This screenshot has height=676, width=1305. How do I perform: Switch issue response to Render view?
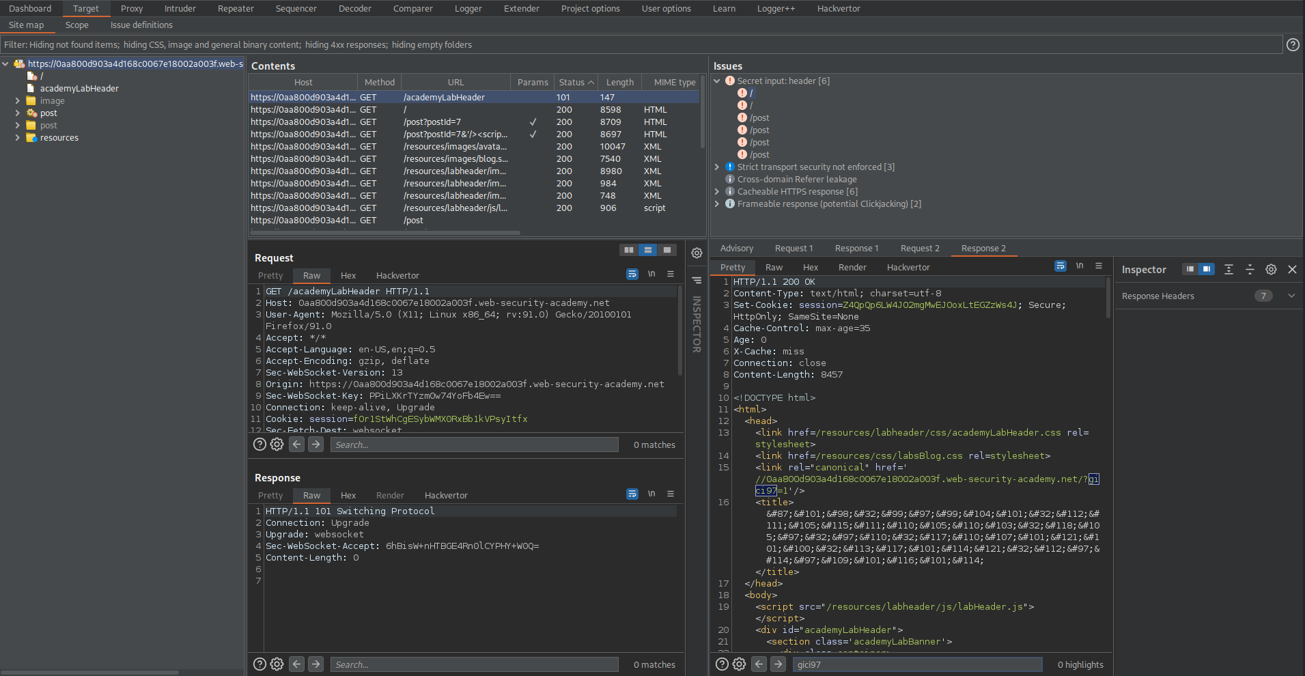[852, 267]
